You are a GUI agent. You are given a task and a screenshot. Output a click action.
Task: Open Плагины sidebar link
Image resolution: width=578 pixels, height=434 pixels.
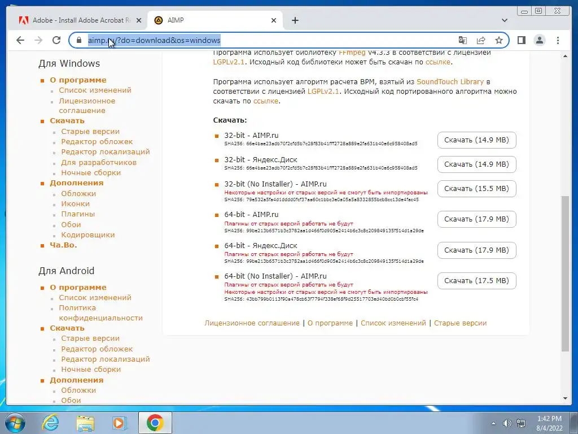78,214
